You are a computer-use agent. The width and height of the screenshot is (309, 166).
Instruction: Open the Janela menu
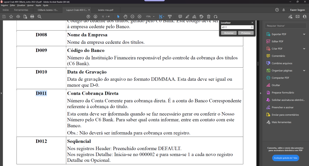coord(38,5)
